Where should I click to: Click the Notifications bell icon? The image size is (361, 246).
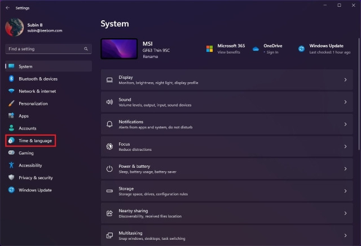109,124
